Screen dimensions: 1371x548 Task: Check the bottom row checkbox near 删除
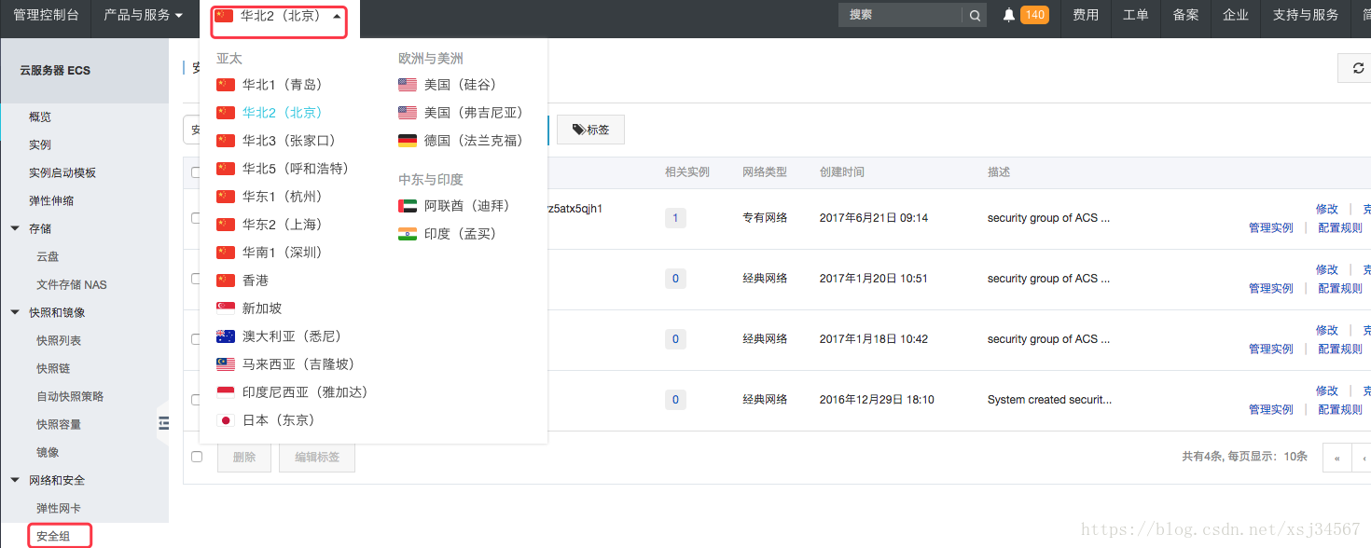coord(195,456)
